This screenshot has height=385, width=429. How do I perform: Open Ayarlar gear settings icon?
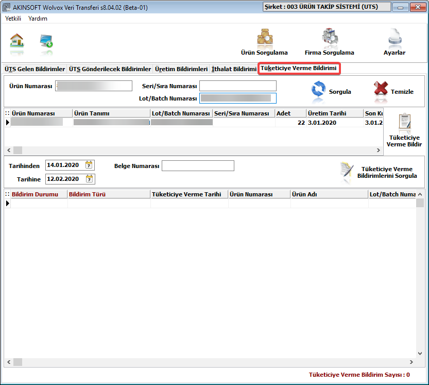395,37
